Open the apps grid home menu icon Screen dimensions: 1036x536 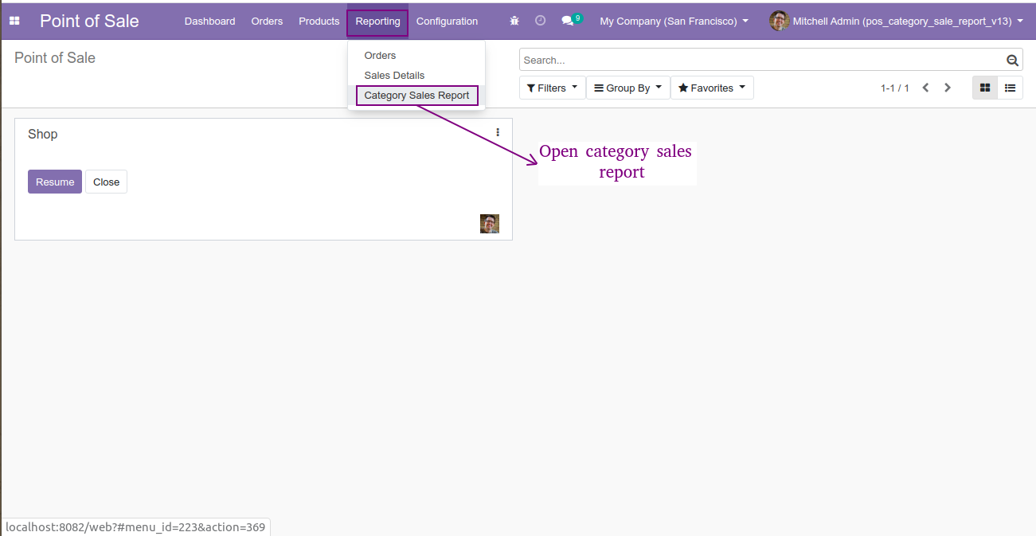pyautogui.click(x=14, y=22)
